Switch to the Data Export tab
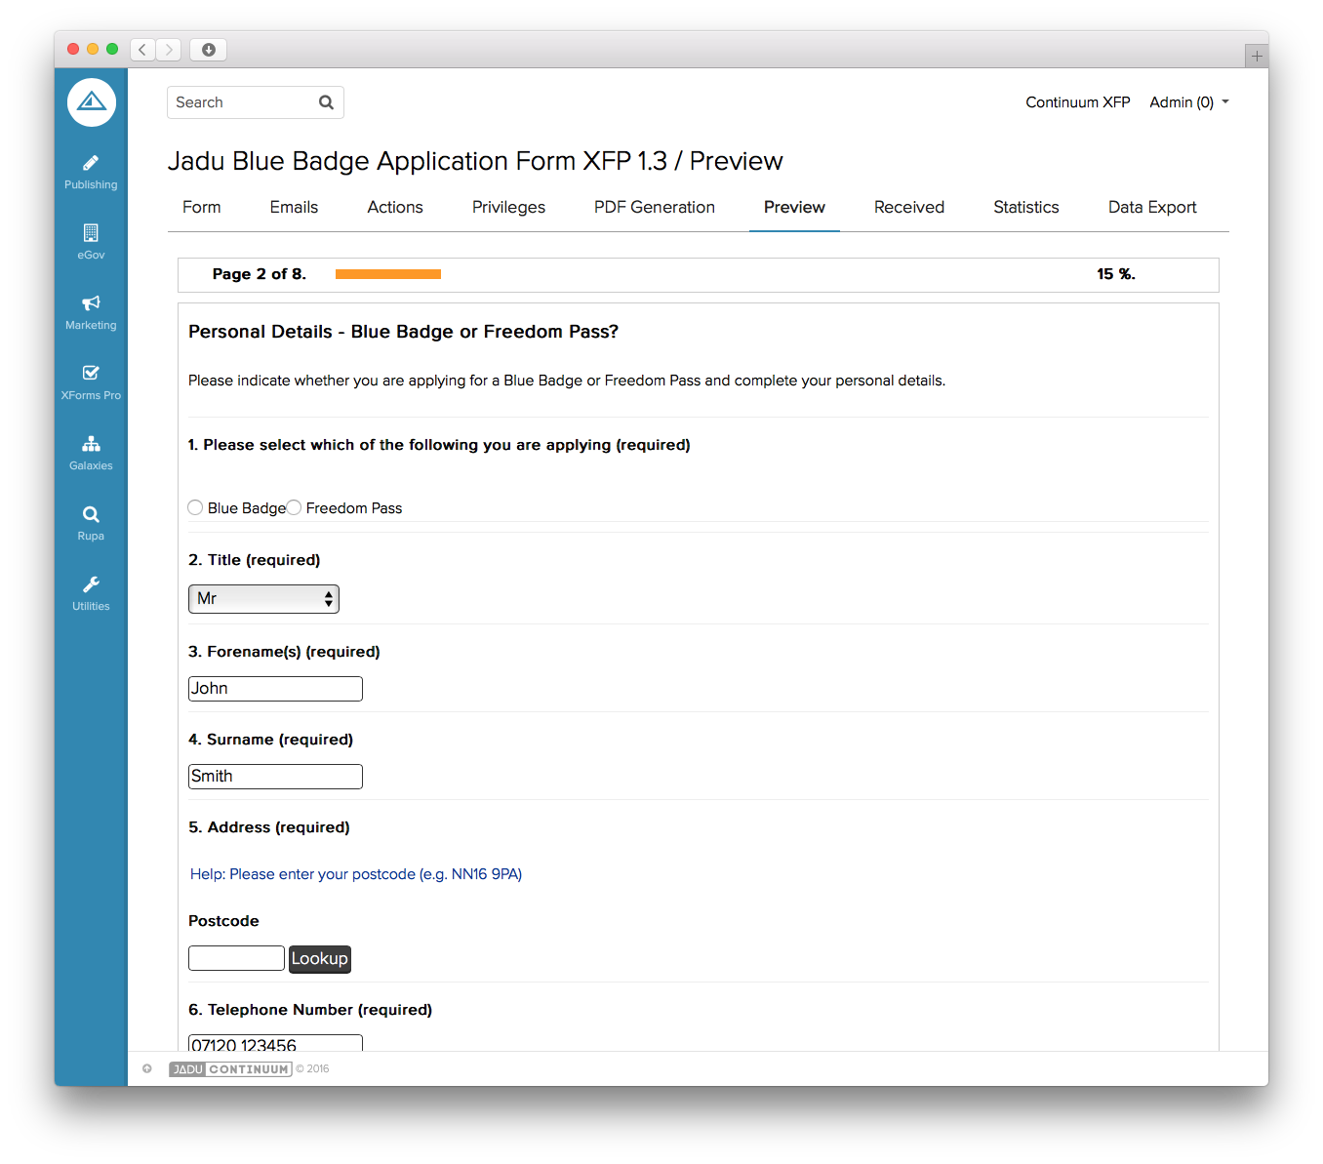1323x1164 pixels. point(1152,207)
